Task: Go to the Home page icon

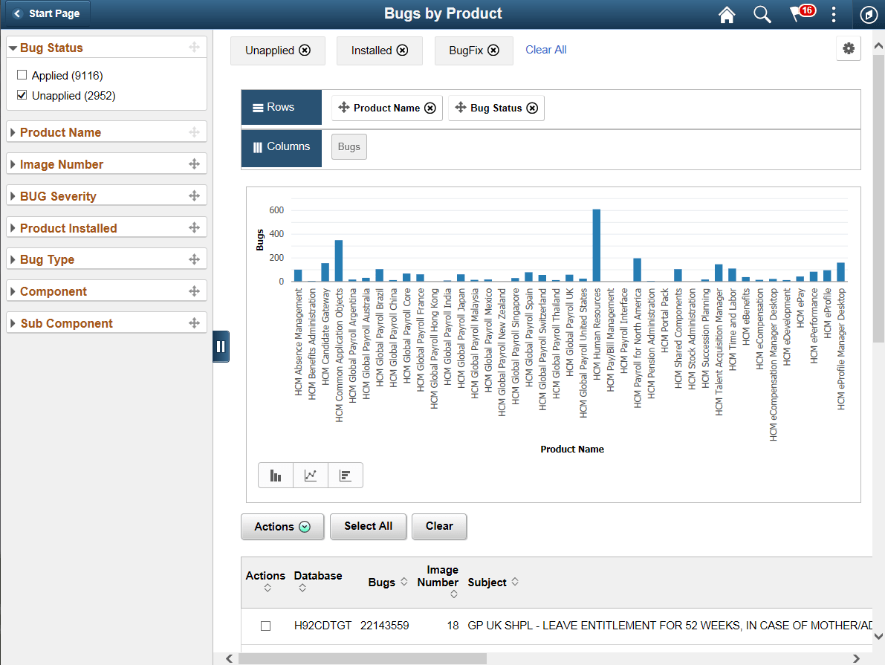Action: (727, 14)
